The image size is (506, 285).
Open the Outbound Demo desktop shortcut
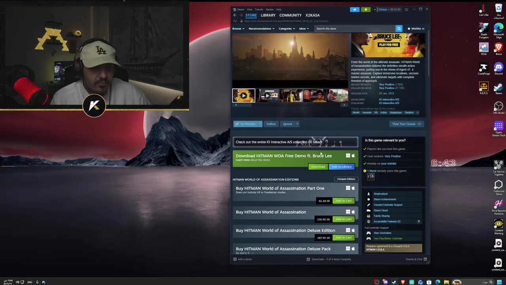pos(498,187)
